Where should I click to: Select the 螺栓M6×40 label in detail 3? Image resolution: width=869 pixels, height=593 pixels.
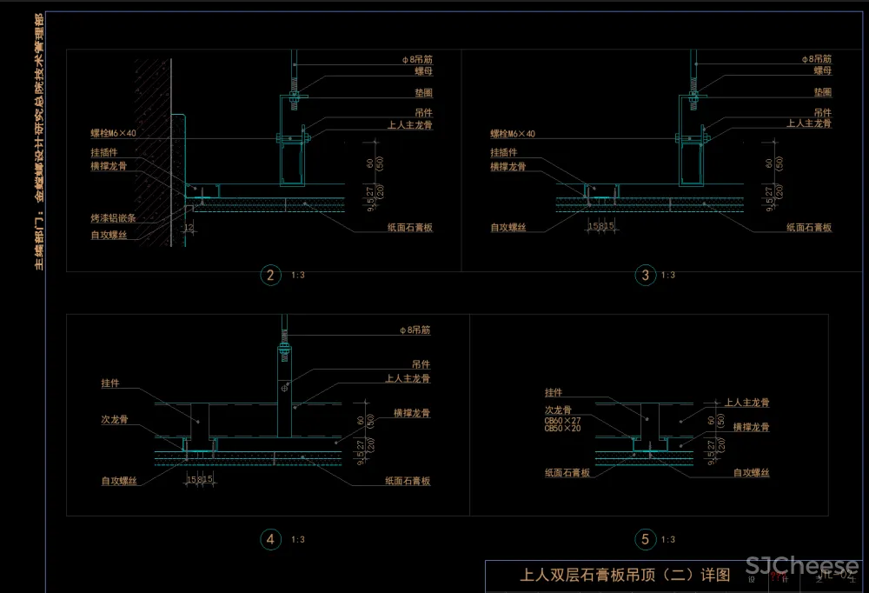513,134
